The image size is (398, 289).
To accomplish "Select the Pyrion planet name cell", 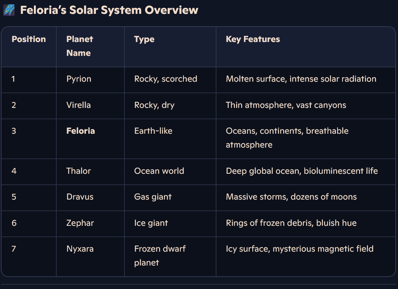I will (x=79, y=79).
